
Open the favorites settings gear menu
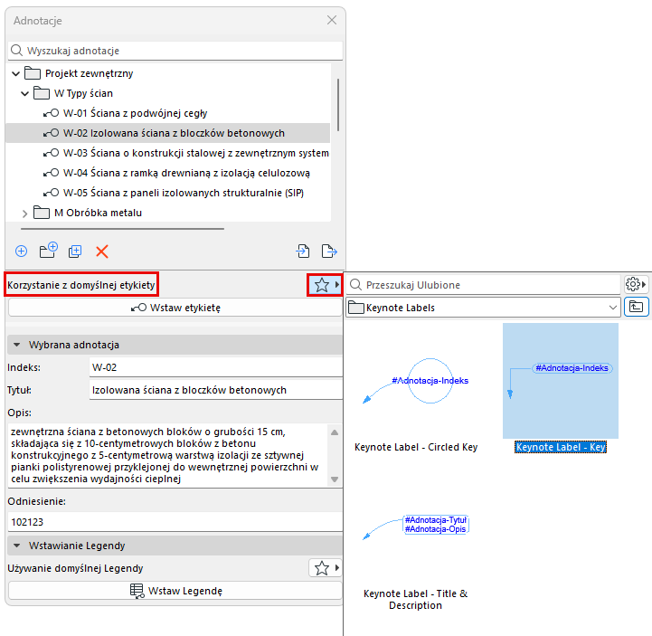coord(636,284)
